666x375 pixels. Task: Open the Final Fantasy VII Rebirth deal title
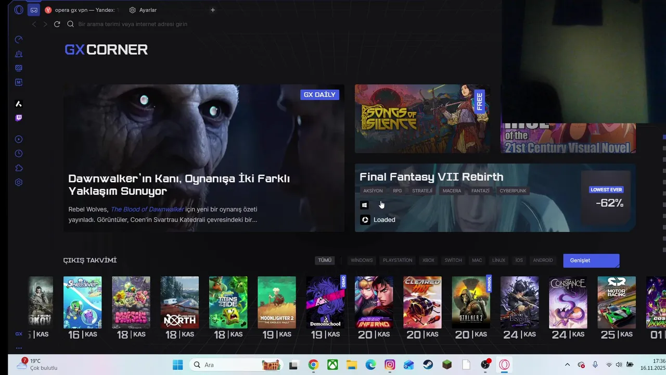point(431,177)
